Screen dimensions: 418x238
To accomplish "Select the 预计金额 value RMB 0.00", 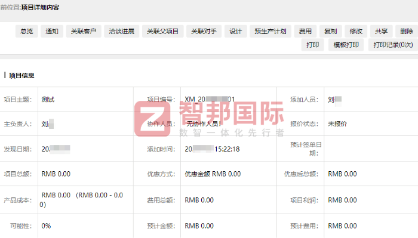I will tap(199, 226).
